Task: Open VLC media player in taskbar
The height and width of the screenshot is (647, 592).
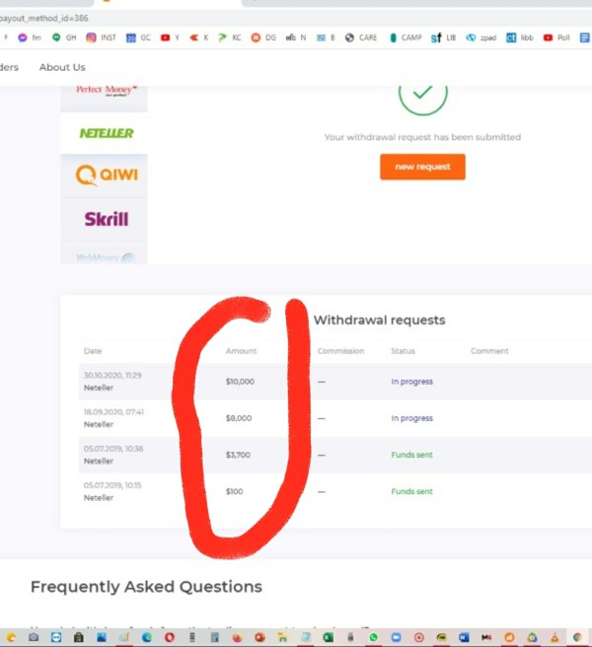Action: coord(555,637)
